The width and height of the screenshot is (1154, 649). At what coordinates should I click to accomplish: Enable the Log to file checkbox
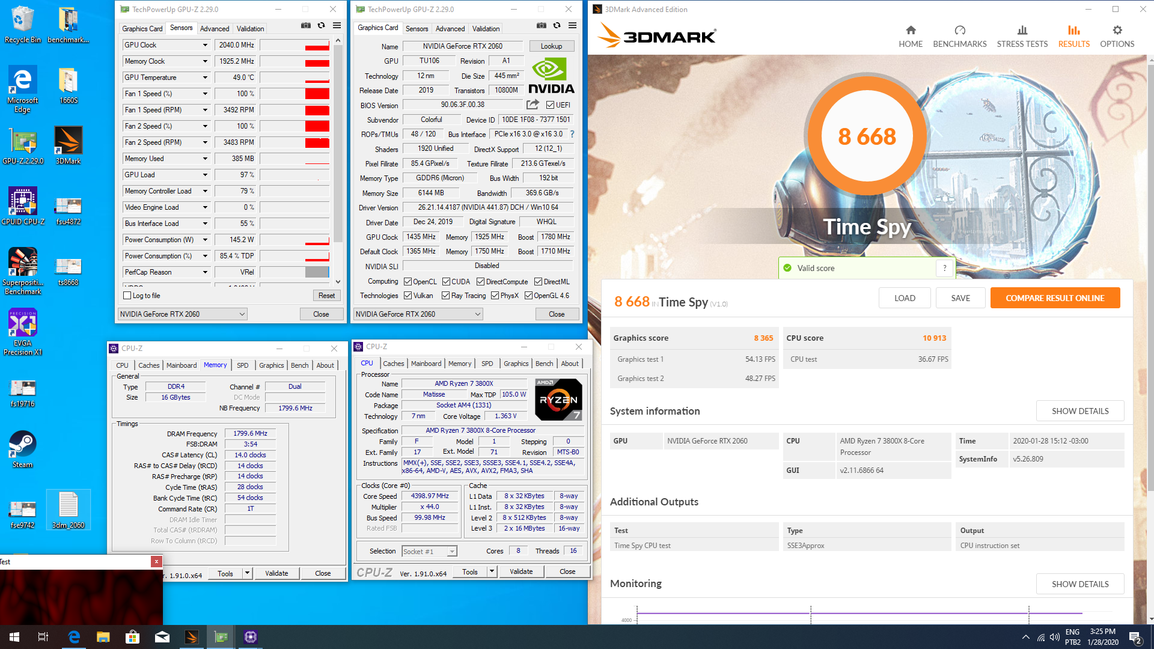(x=127, y=296)
